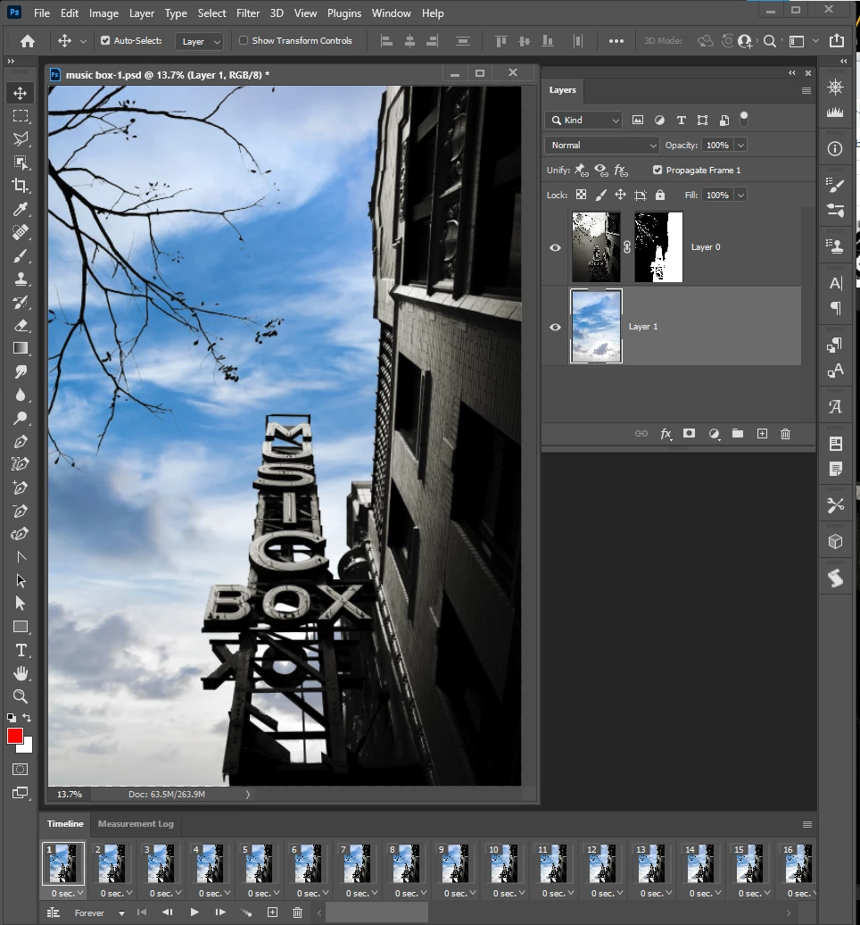Select the Rectangular Marquee tool
This screenshot has height=925, width=860.
(x=20, y=116)
